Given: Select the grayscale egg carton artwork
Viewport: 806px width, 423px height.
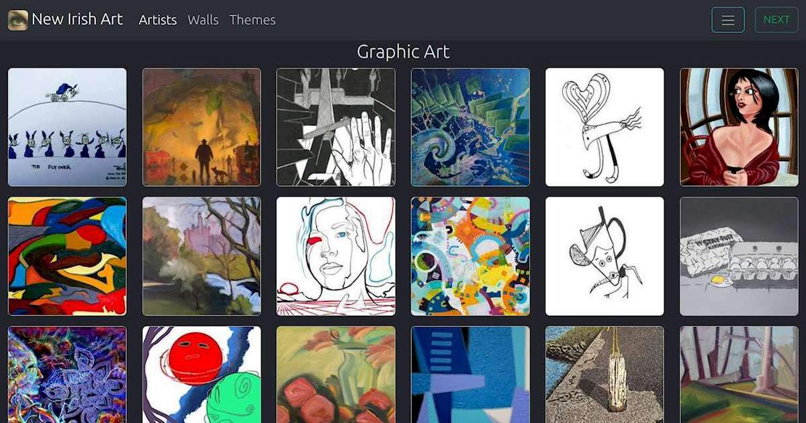Looking at the screenshot, I should [739, 255].
